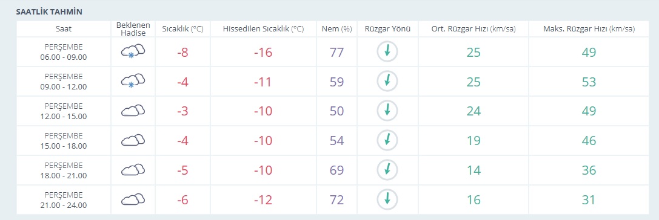This screenshot has width=659, height=220.
Task: Click wind direction arrow for 06.00 - 09.00
Action: (387, 51)
